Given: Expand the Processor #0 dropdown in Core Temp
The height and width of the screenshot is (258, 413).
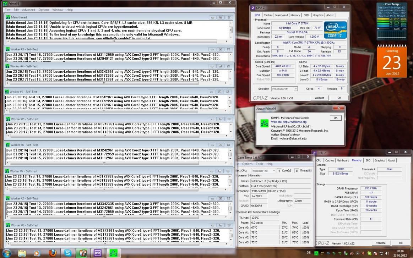Looking at the screenshot, I should click(274, 171).
